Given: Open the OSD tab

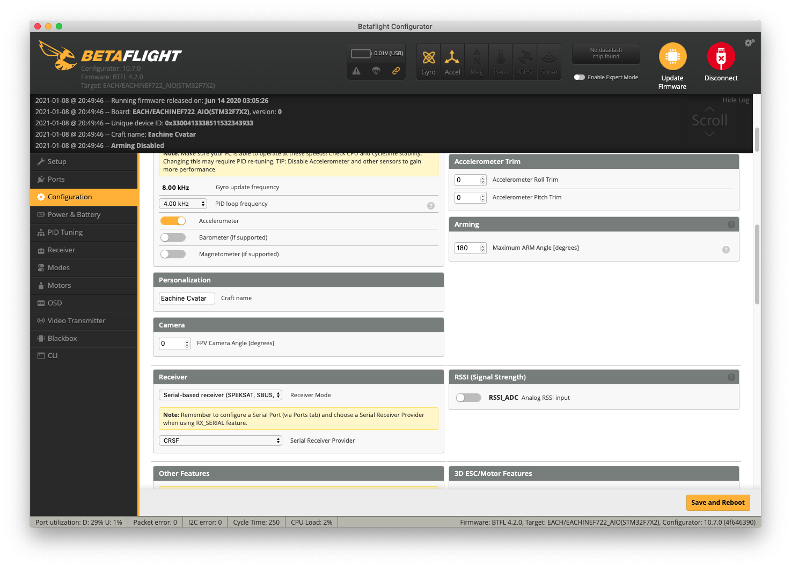Looking at the screenshot, I should [x=84, y=303].
